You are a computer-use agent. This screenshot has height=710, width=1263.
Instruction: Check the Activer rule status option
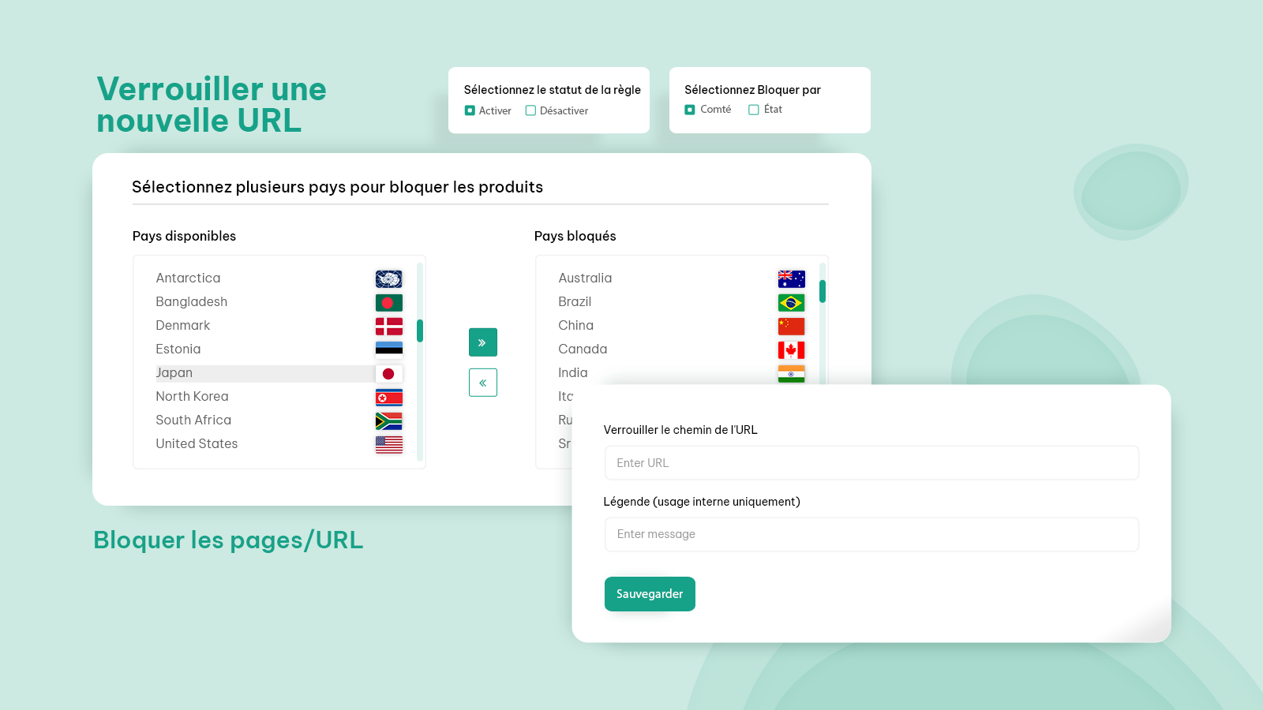[470, 110]
